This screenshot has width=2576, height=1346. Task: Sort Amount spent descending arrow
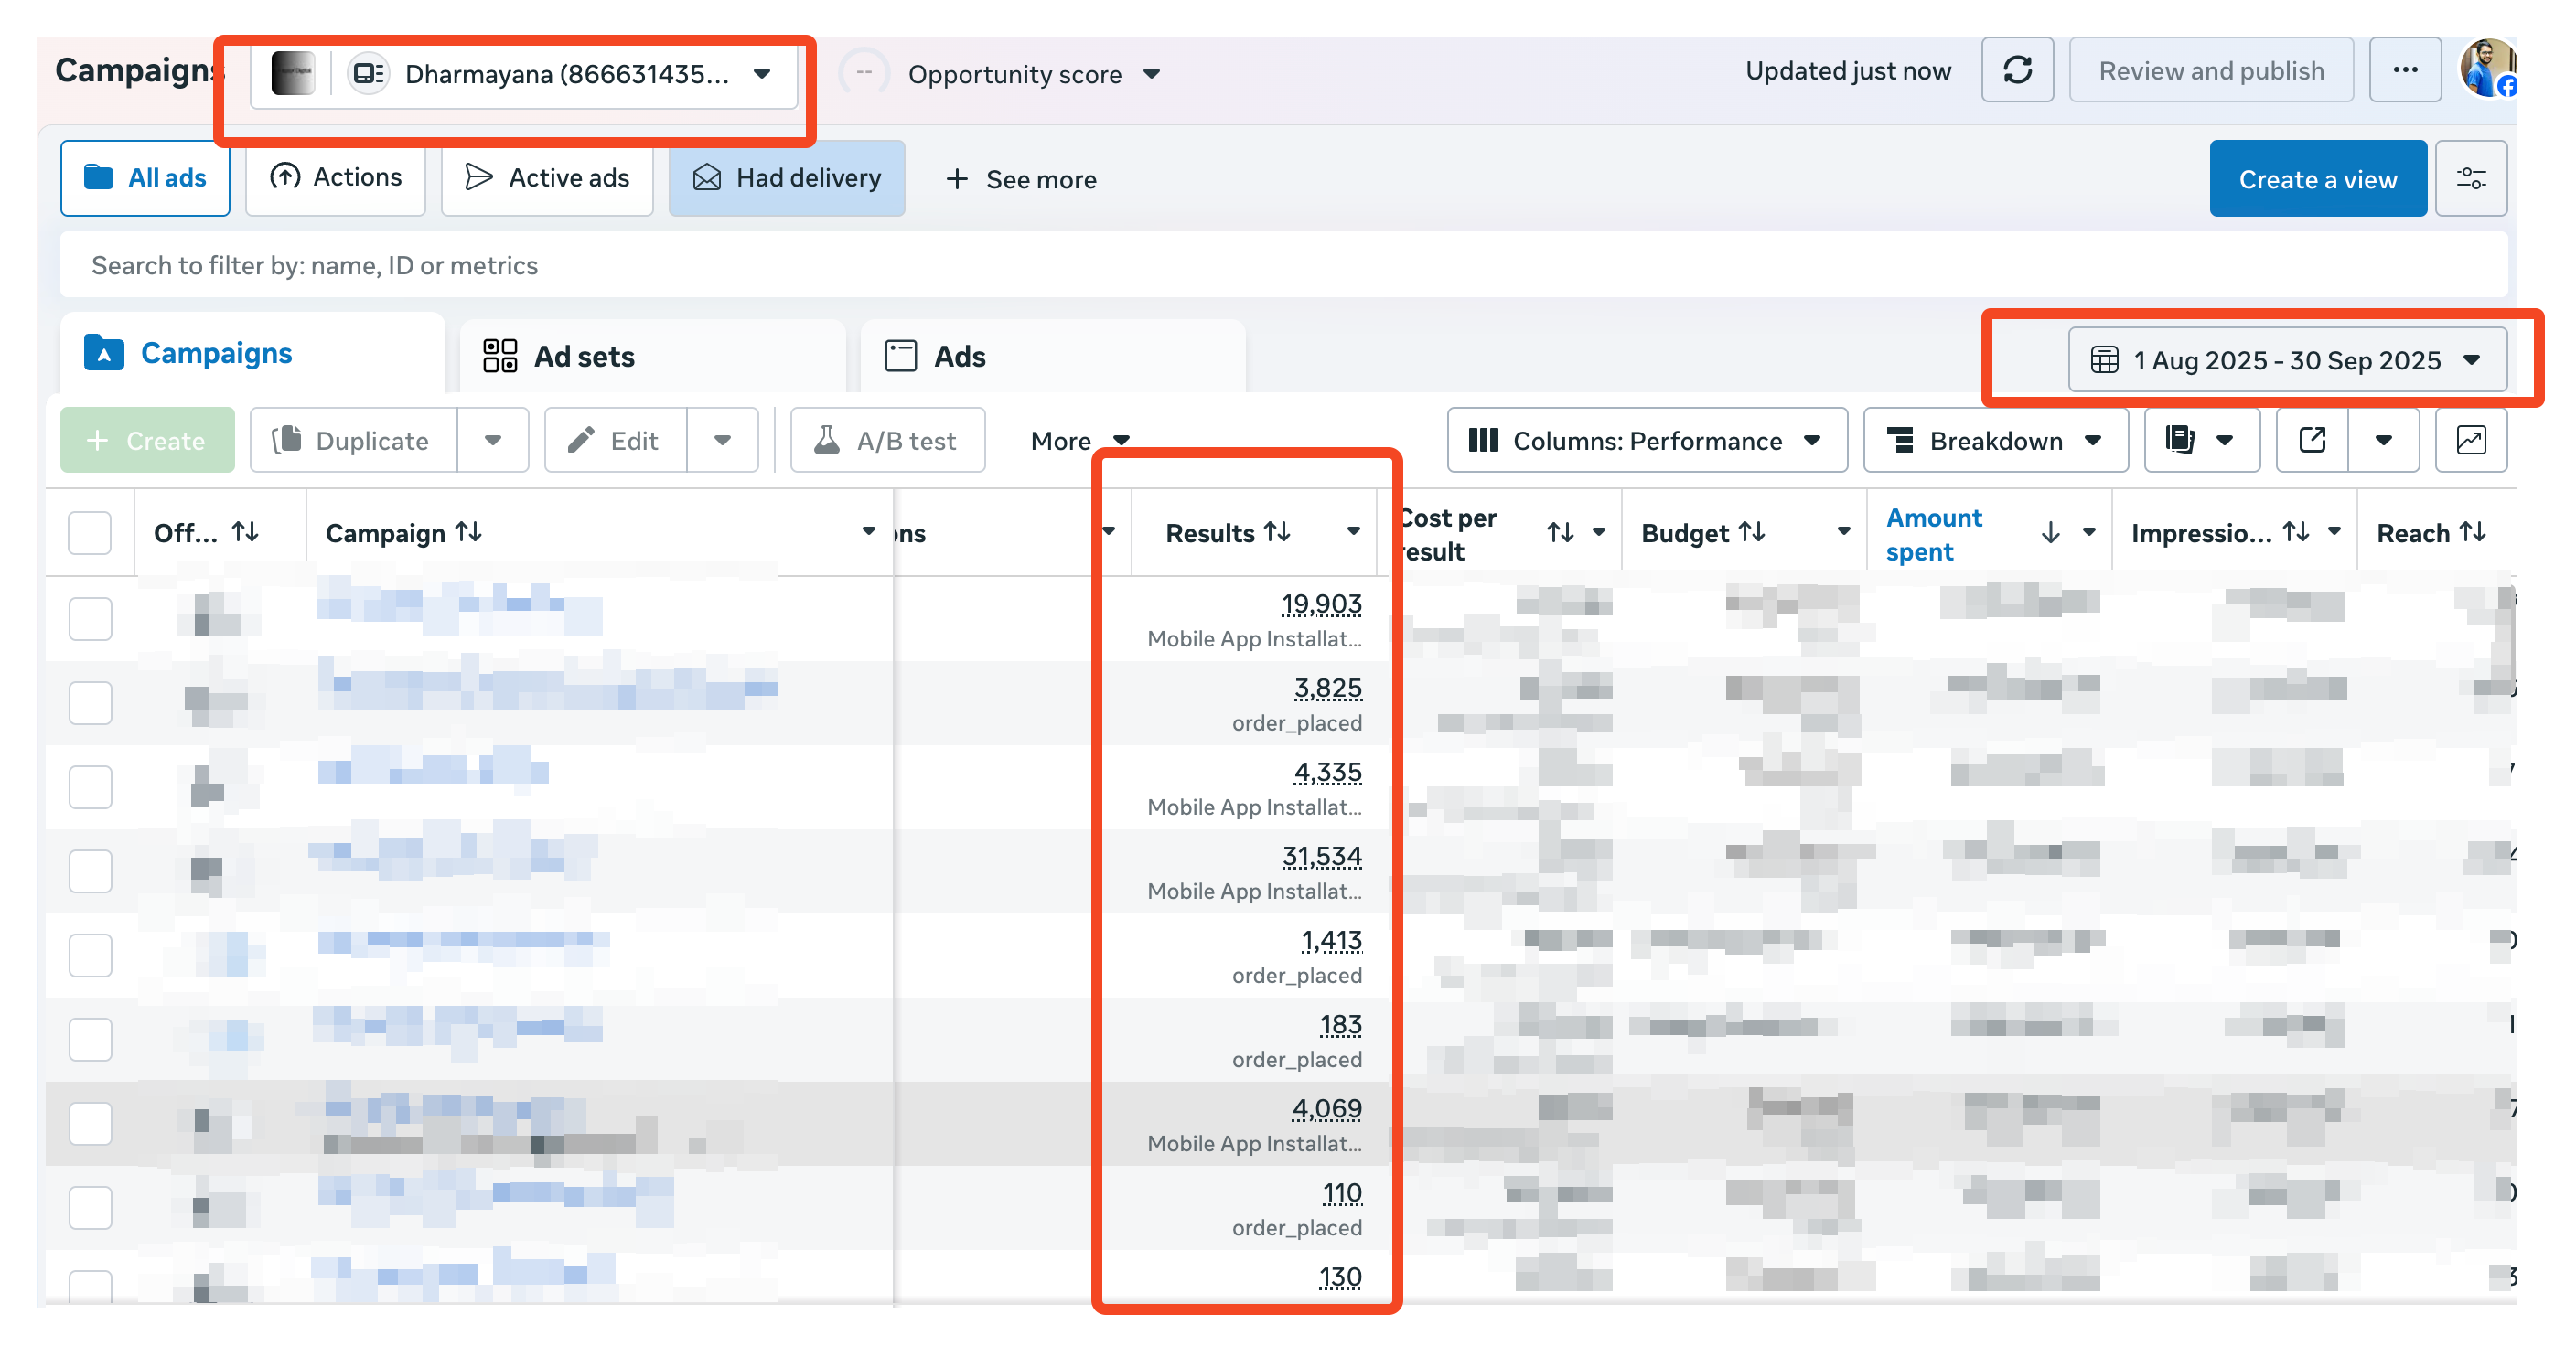pos(2051,532)
